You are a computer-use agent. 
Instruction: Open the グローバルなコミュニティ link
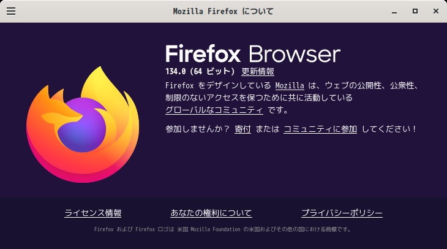[214, 110]
